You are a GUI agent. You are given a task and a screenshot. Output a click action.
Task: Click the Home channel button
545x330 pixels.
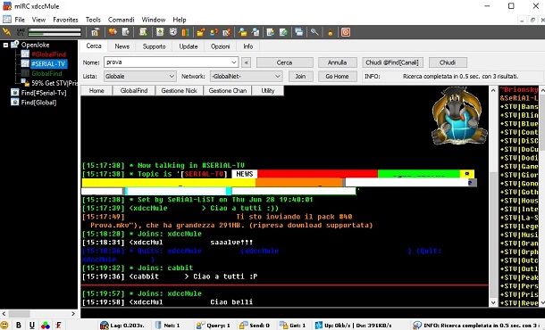click(x=96, y=91)
